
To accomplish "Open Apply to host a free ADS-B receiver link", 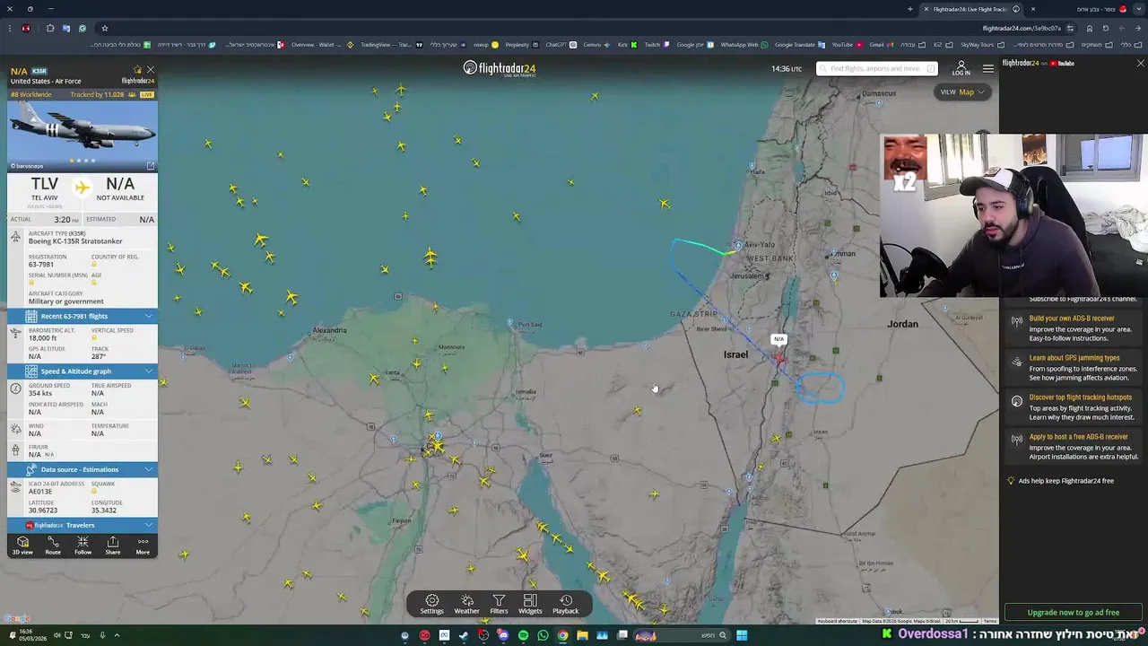I will (1078, 436).
